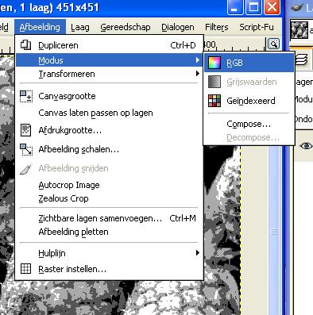Expand the Modus submenu arrow
The image size is (313, 315).
coord(198,60)
